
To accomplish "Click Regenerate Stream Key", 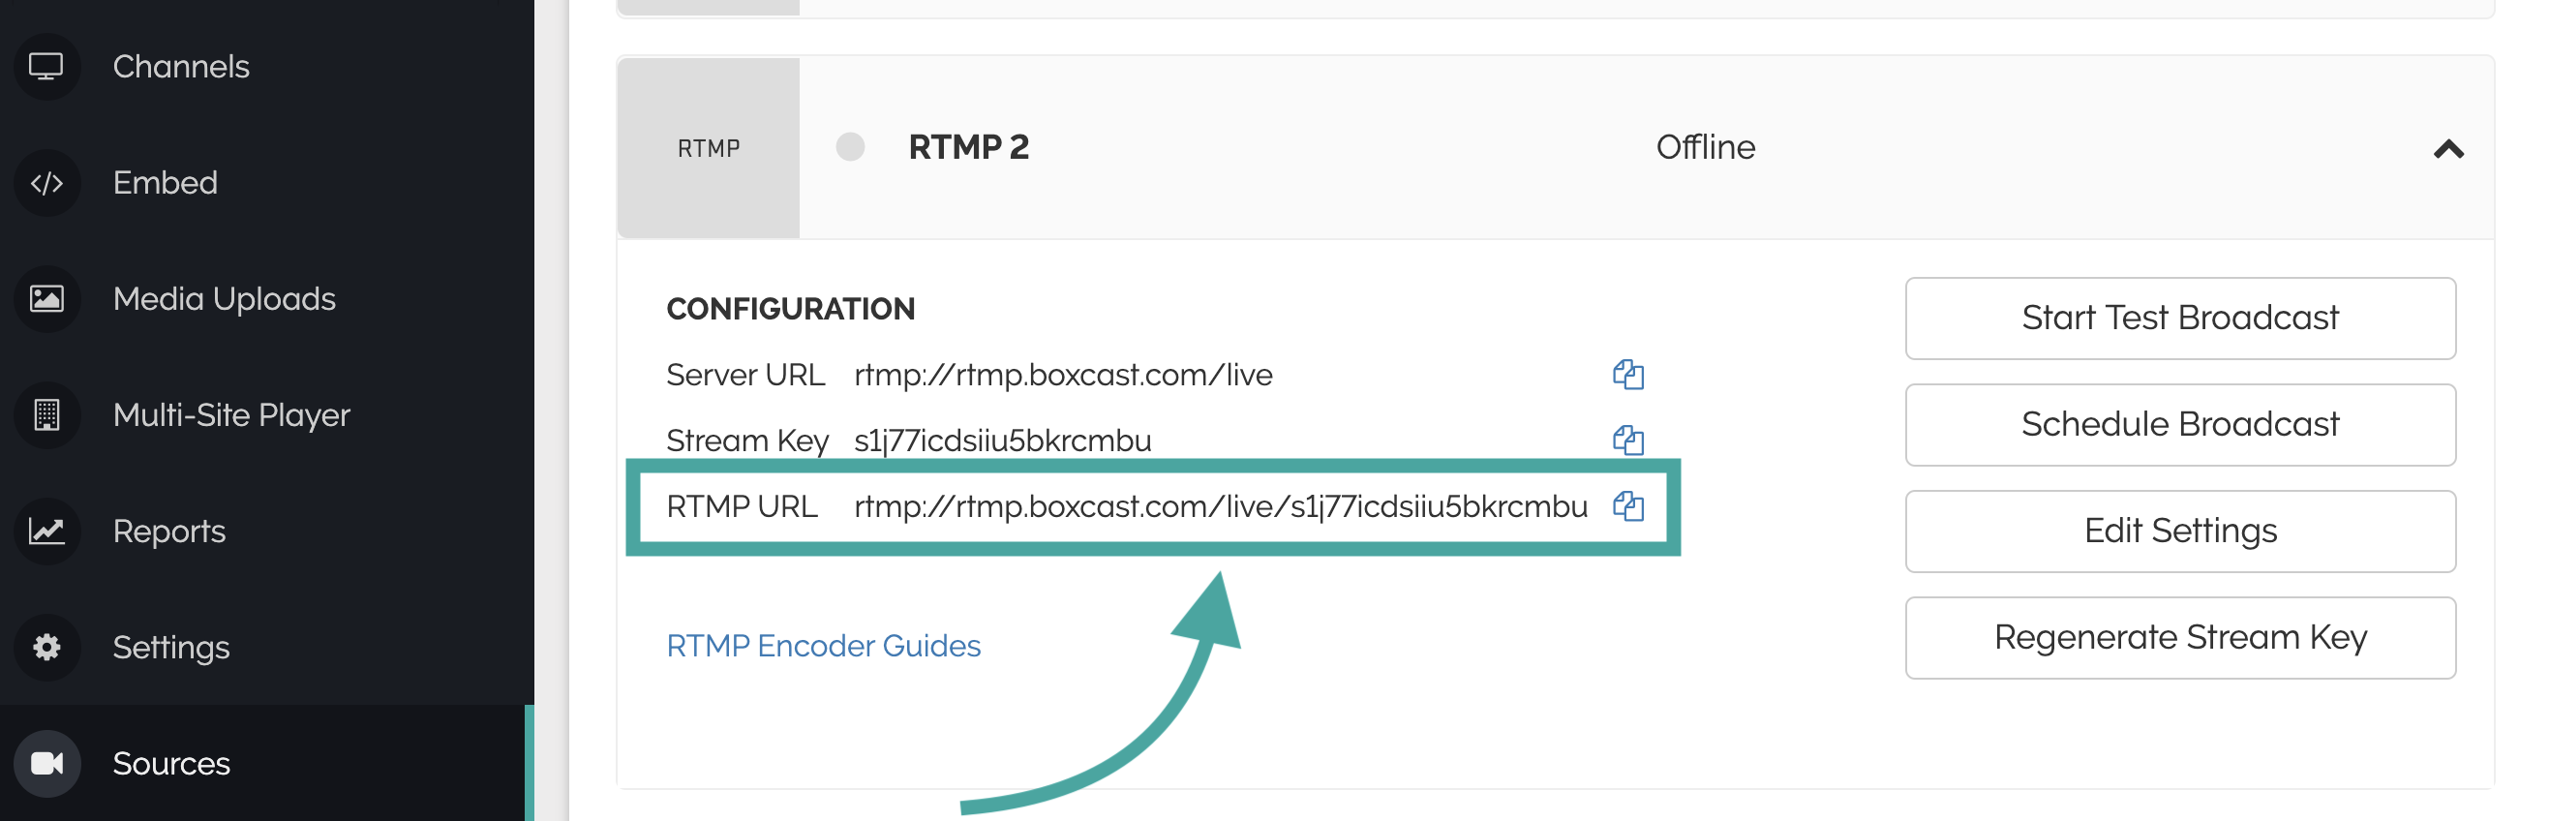I will (x=2179, y=638).
